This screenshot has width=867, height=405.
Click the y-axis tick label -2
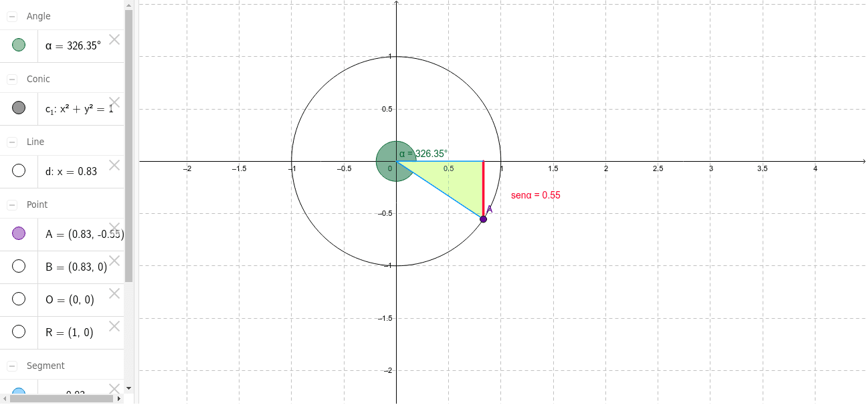[x=387, y=370]
